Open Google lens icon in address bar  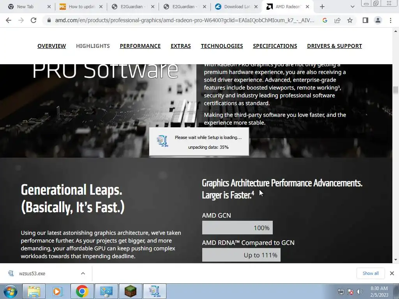tap(325, 20)
